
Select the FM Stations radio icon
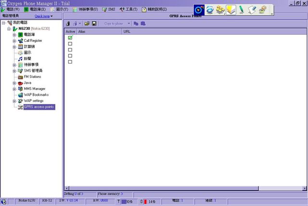pyautogui.click(x=20, y=77)
